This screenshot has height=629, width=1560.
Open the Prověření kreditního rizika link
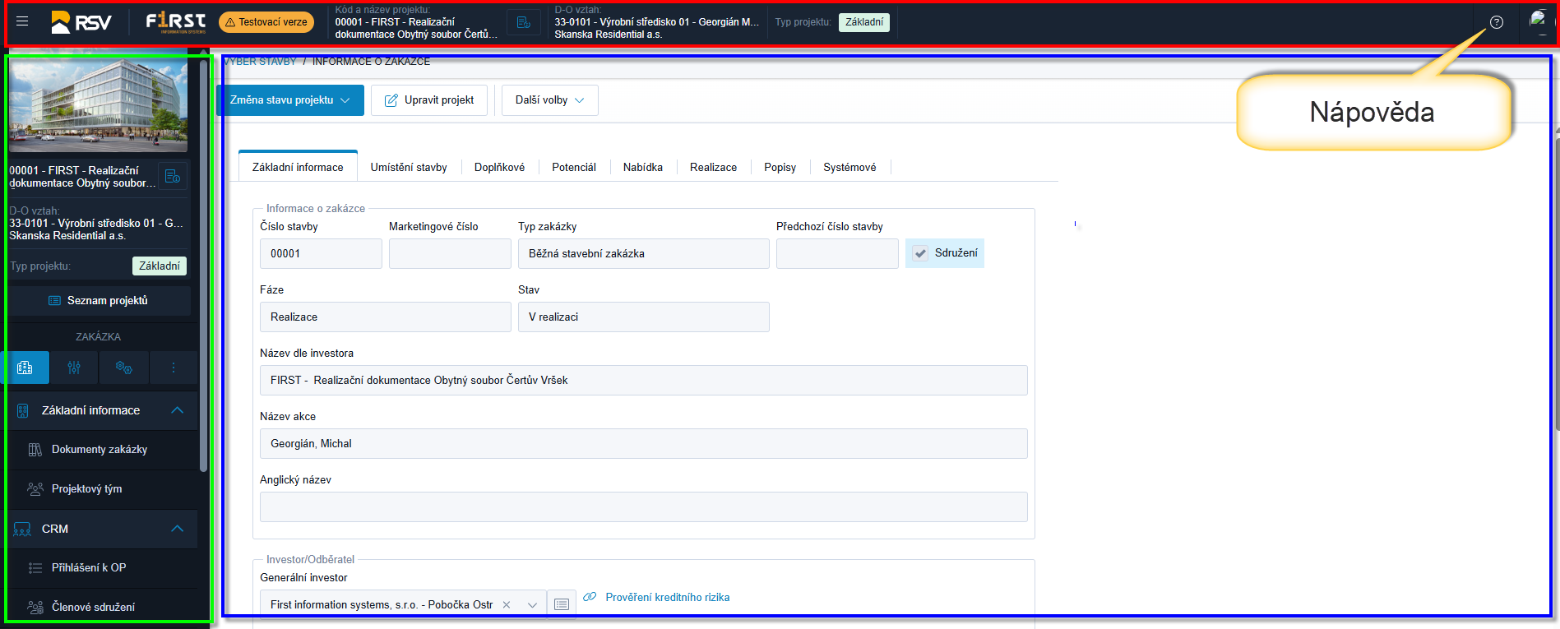click(x=667, y=597)
